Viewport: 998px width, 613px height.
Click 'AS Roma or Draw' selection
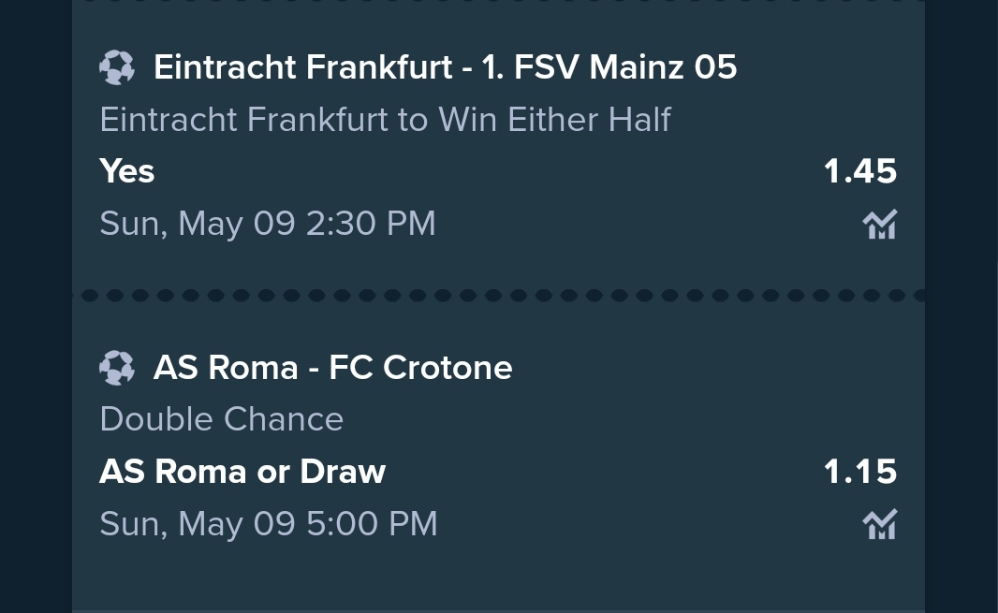coord(242,472)
